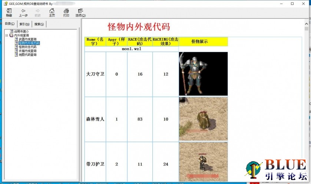Open the 衣服内观查询 topic

coord(27,51)
